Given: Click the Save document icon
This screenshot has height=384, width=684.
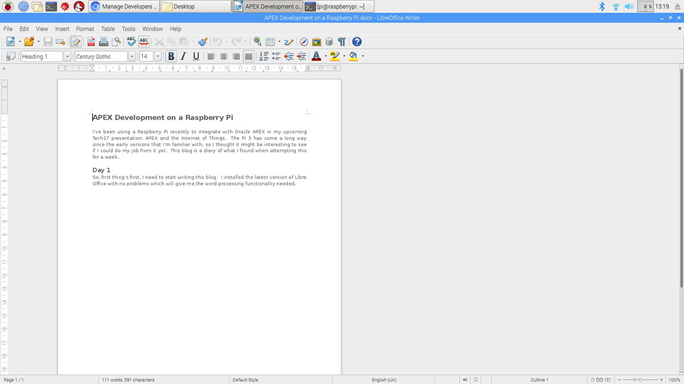Looking at the screenshot, I should pos(48,42).
